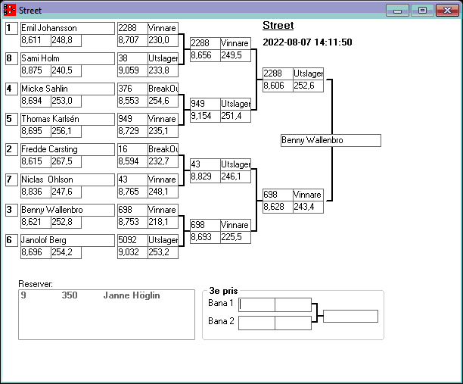Click quarterfinal time 8,693
463x384 pixels.
point(205,237)
